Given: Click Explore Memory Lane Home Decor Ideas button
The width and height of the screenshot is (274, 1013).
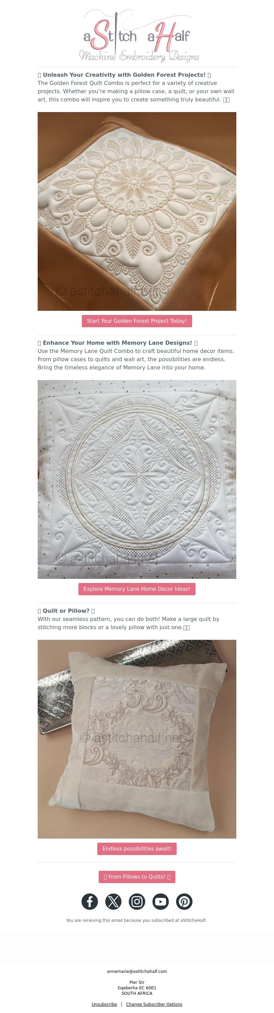Looking at the screenshot, I should point(137,589).
